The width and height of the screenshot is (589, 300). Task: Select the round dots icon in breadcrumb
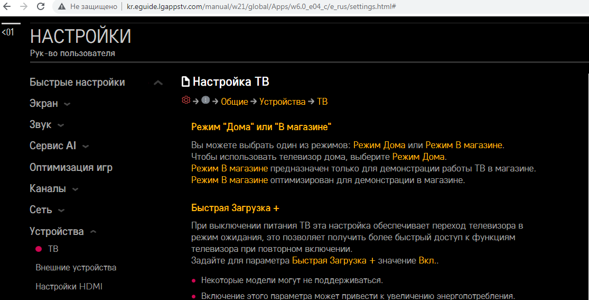(205, 100)
